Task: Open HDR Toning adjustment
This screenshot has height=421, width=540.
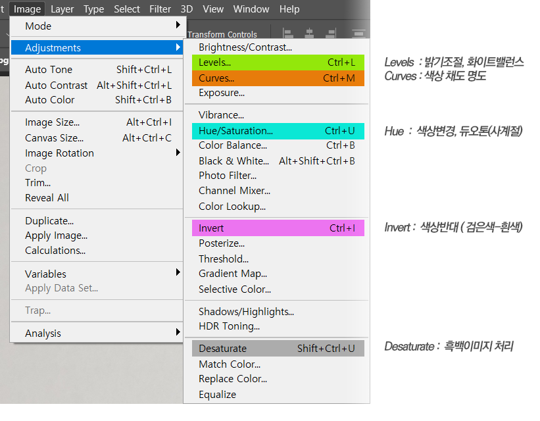Action: pos(278,326)
